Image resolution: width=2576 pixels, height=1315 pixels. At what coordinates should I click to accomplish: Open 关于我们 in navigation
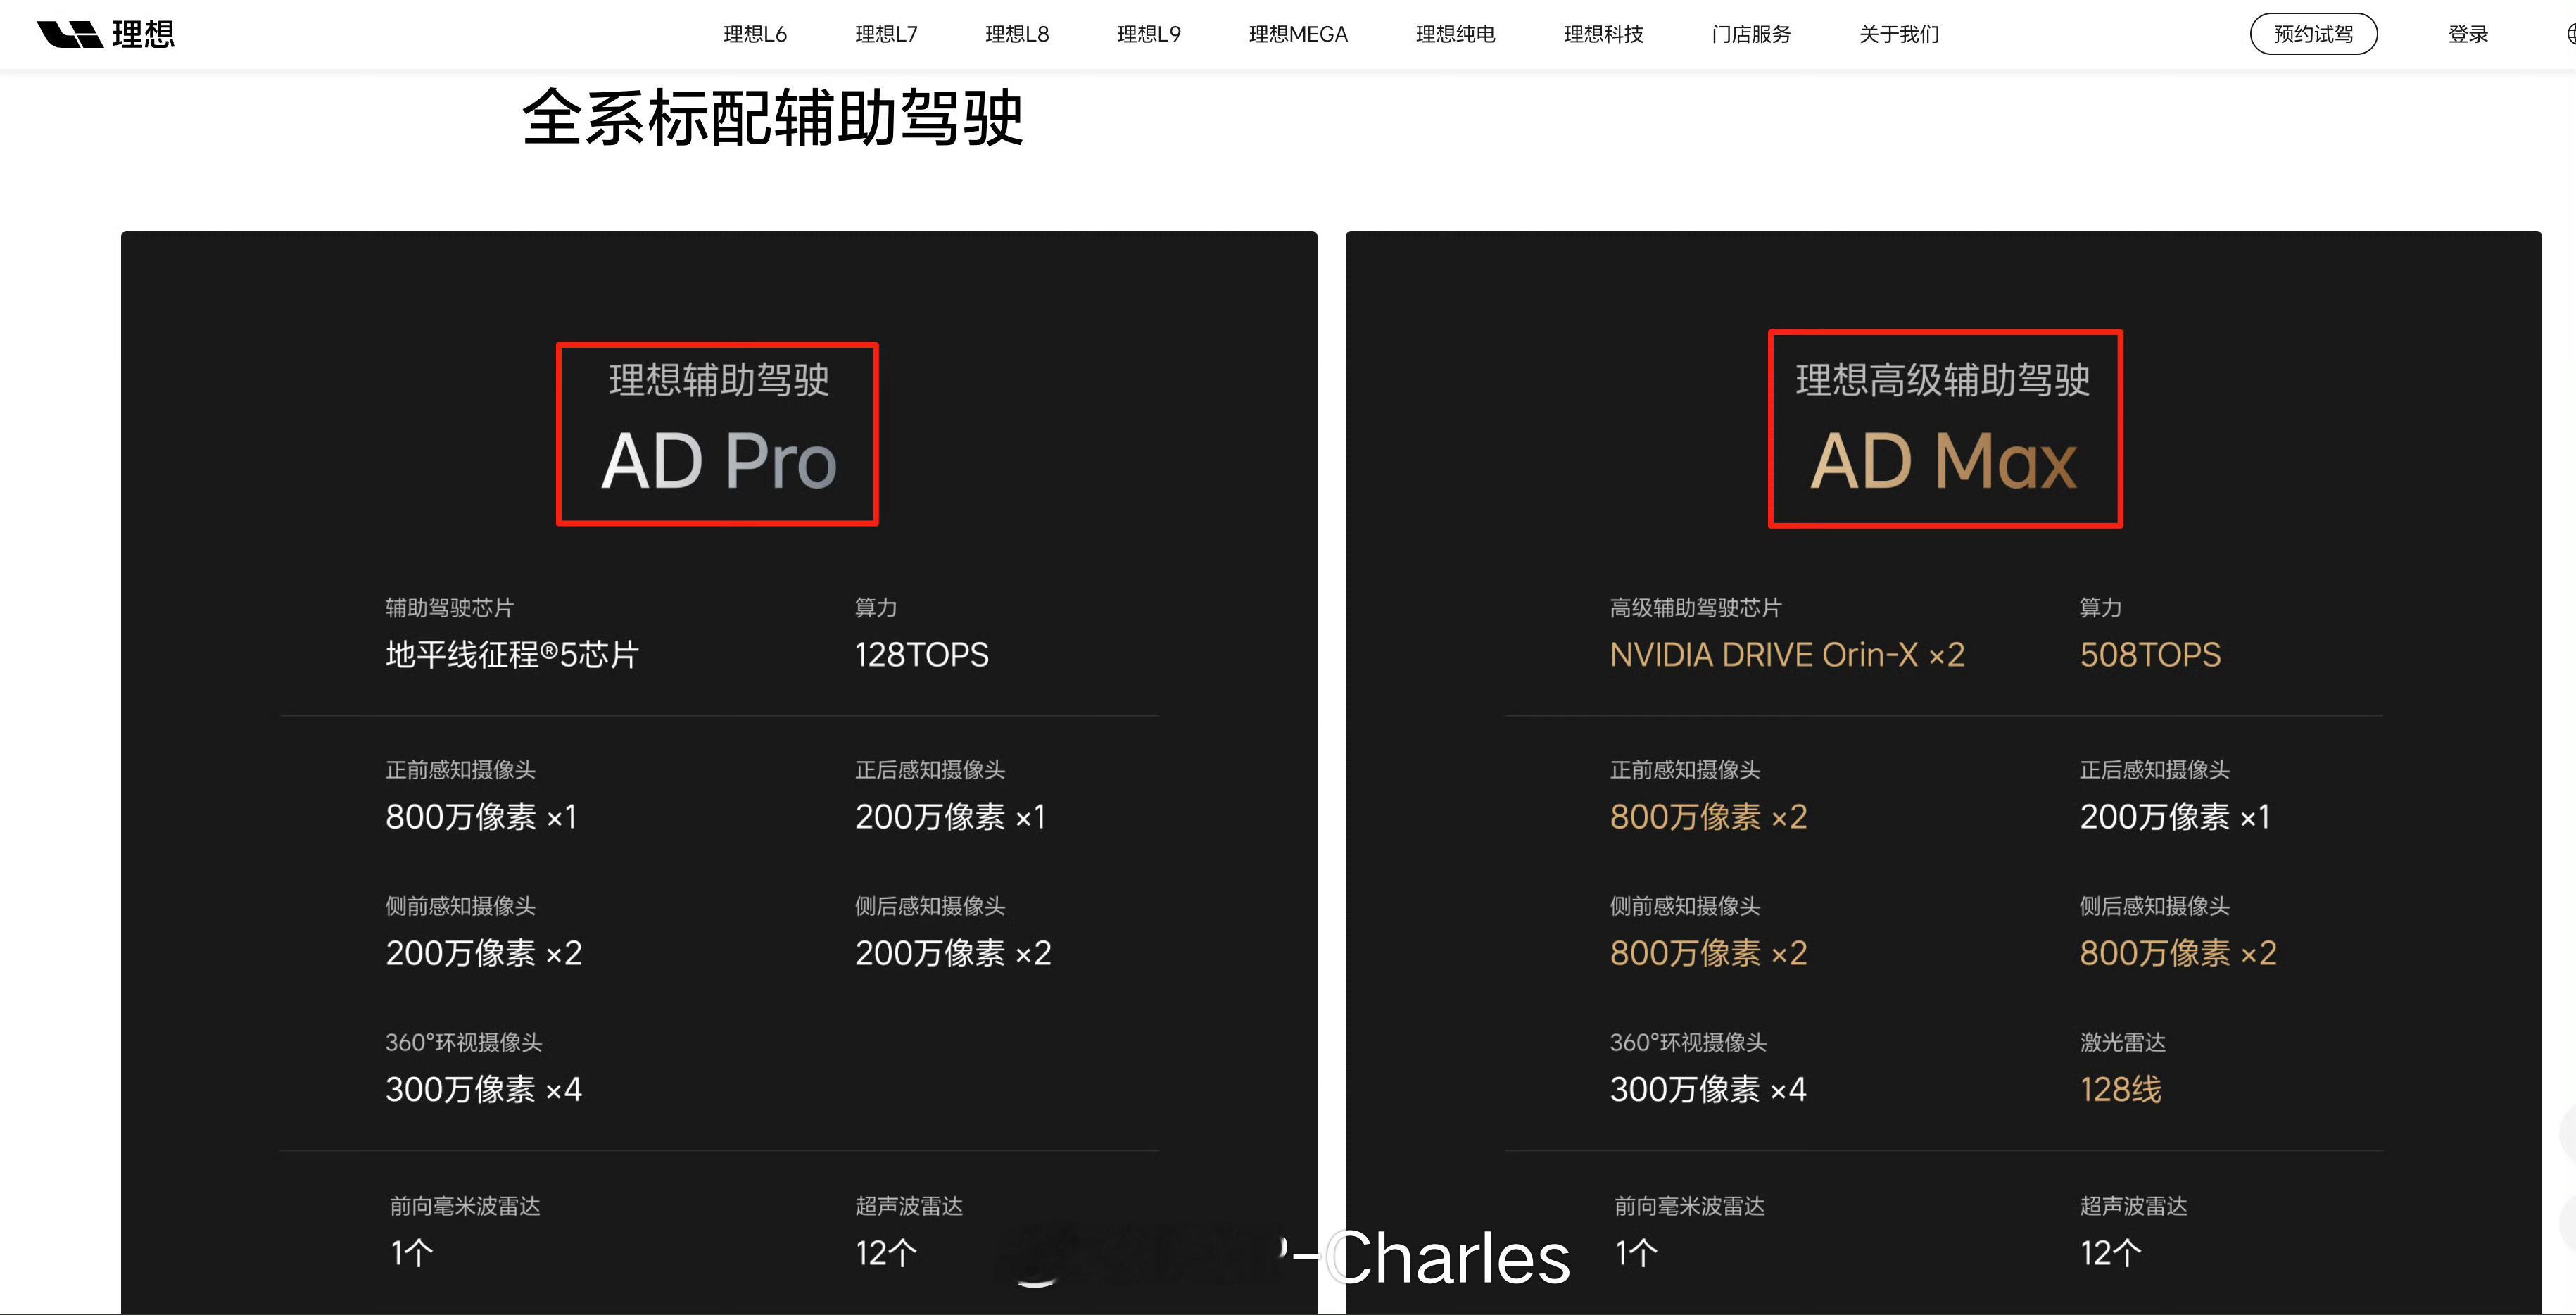click(1899, 34)
